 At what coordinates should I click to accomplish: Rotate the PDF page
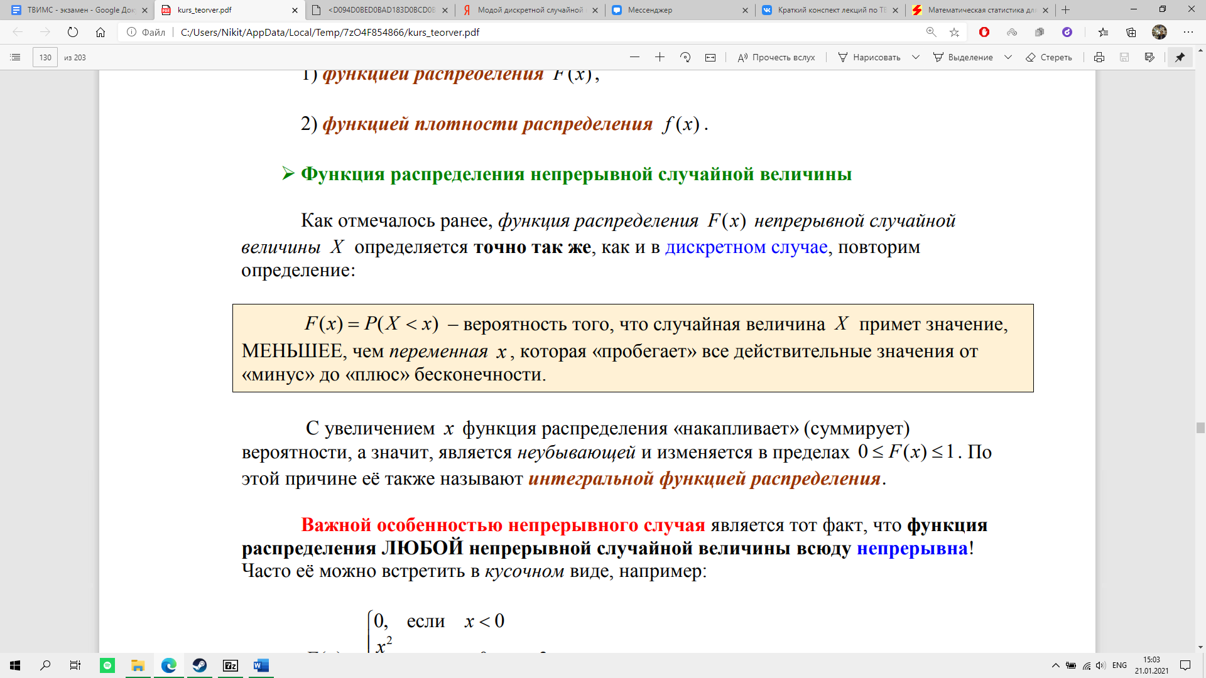[x=685, y=57]
